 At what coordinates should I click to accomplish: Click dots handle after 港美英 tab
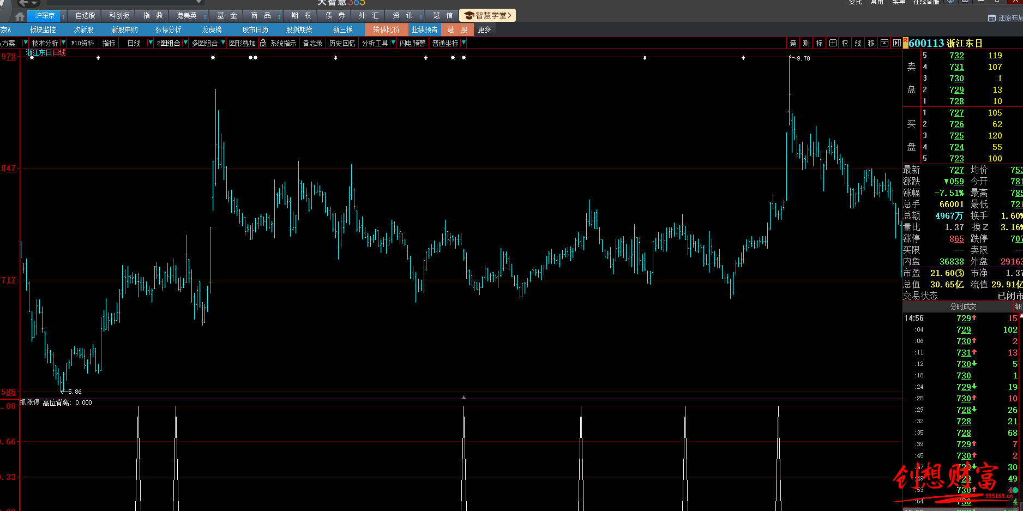[x=205, y=16]
